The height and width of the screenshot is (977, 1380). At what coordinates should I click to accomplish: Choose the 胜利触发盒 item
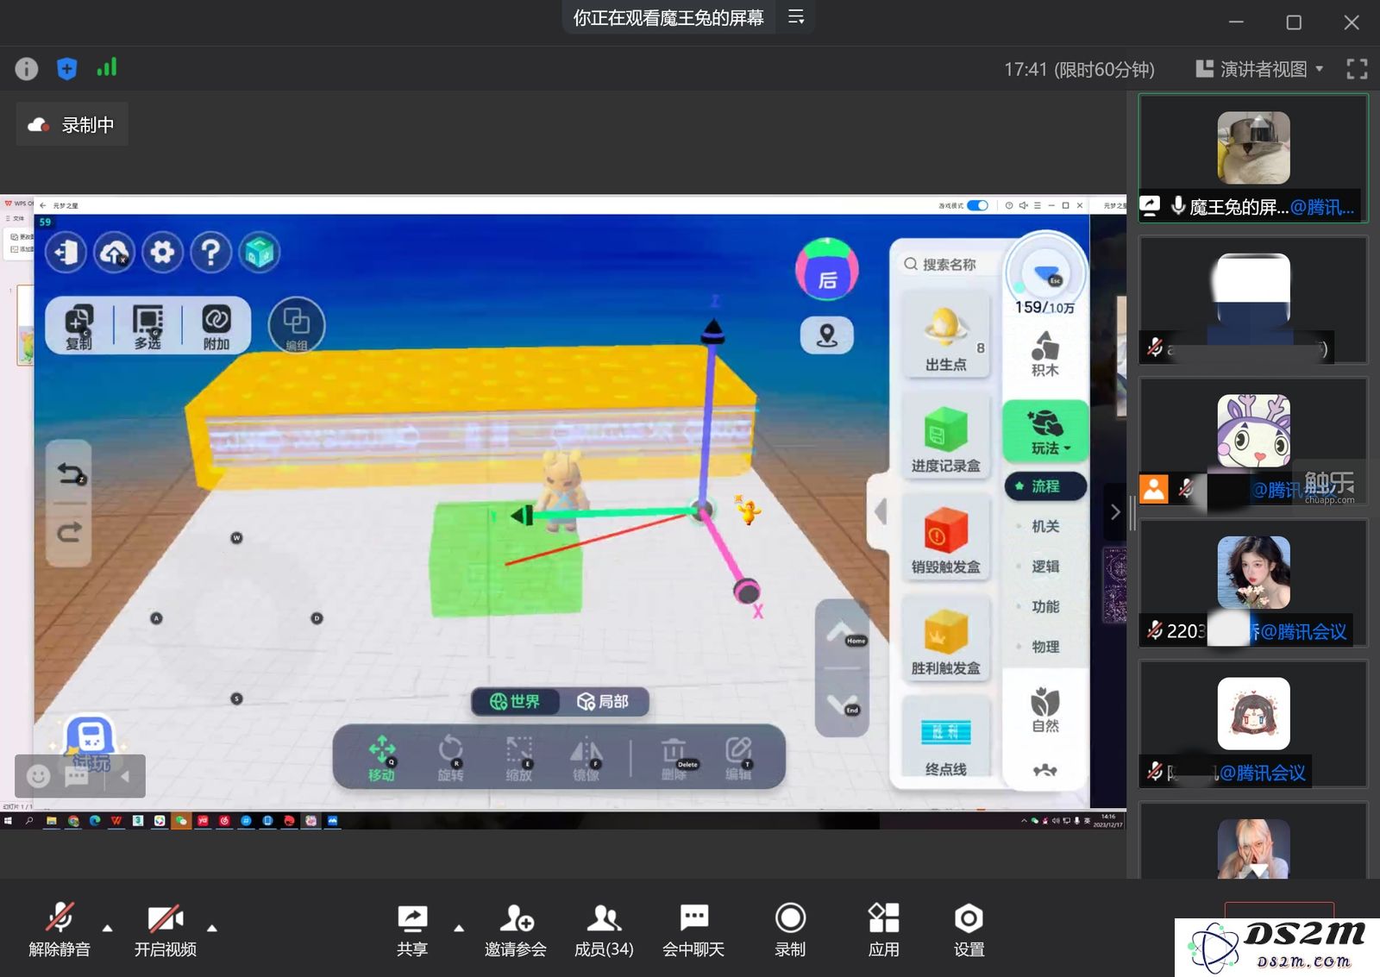coord(945,637)
